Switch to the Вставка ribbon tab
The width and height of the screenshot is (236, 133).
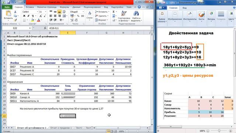click(x=30, y=7)
